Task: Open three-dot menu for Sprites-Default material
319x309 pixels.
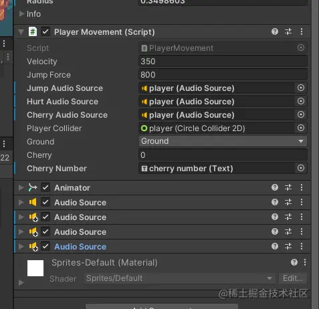Action: 305,262
